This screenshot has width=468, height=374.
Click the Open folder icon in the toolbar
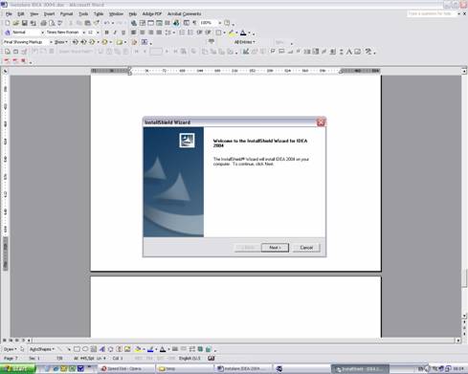[15, 23]
